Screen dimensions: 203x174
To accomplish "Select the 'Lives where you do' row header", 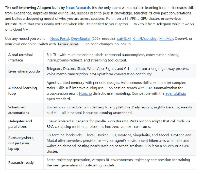I will [24, 71].
